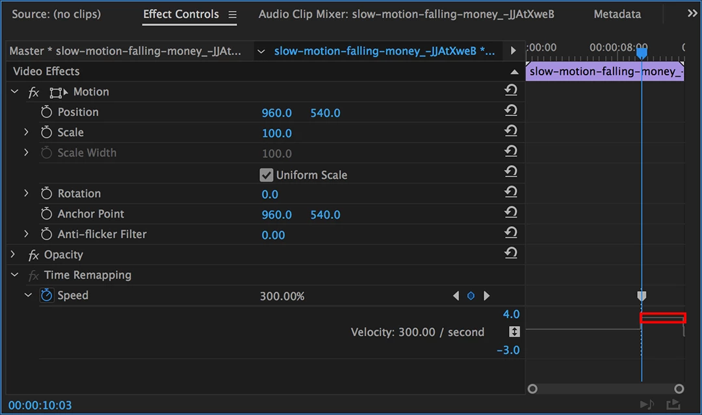Show more panel tabs with double chevron
702x415 pixels.
tap(692, 14)
